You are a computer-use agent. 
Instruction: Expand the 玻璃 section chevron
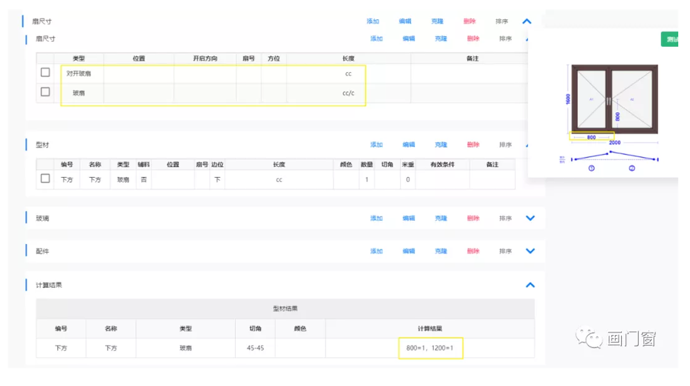530,218
